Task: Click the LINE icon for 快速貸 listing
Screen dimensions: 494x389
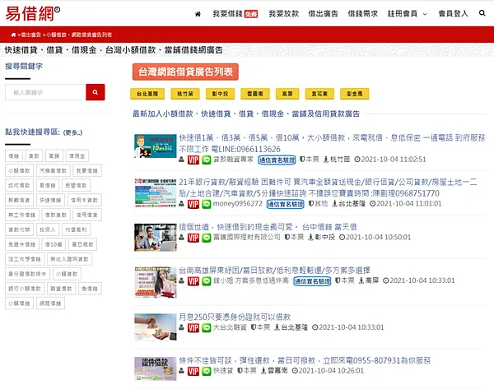Action: coord(207,372)
